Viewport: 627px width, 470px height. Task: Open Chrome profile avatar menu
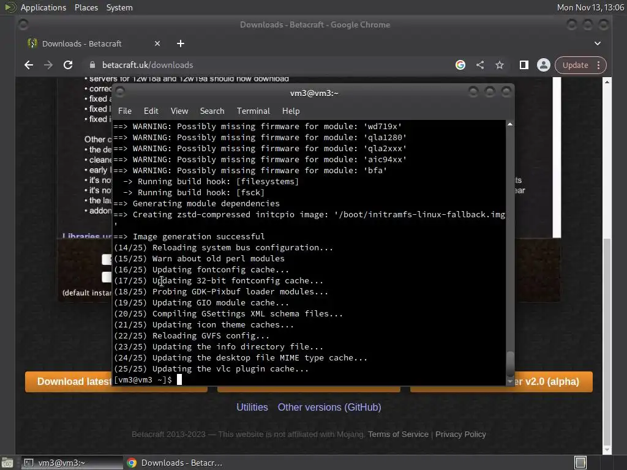[x=544, y=65]
